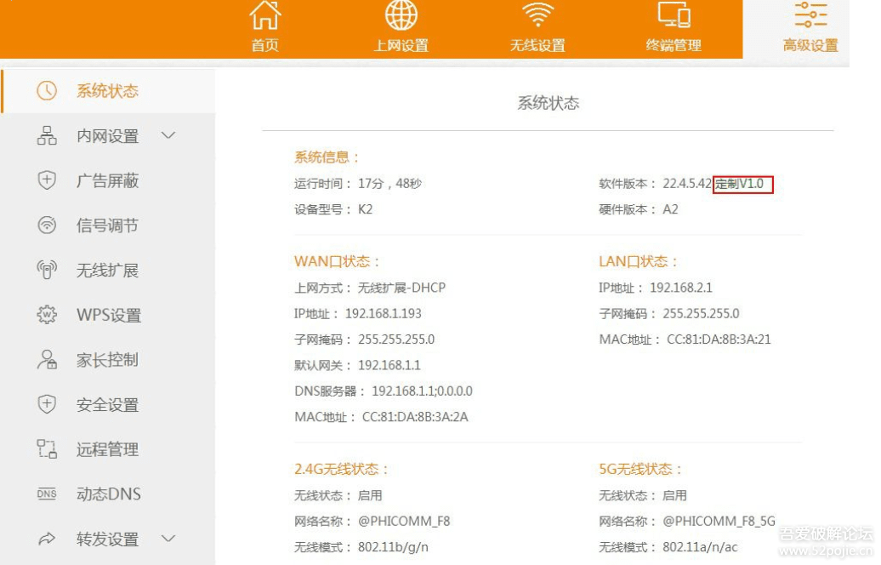Click the home house icon
The width and height of the screenshot is (881, 565).
click(264, 14)
